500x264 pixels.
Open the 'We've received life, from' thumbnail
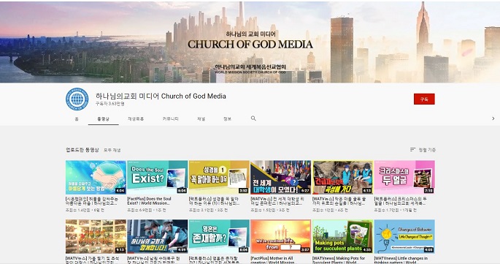tap(280, 236)
